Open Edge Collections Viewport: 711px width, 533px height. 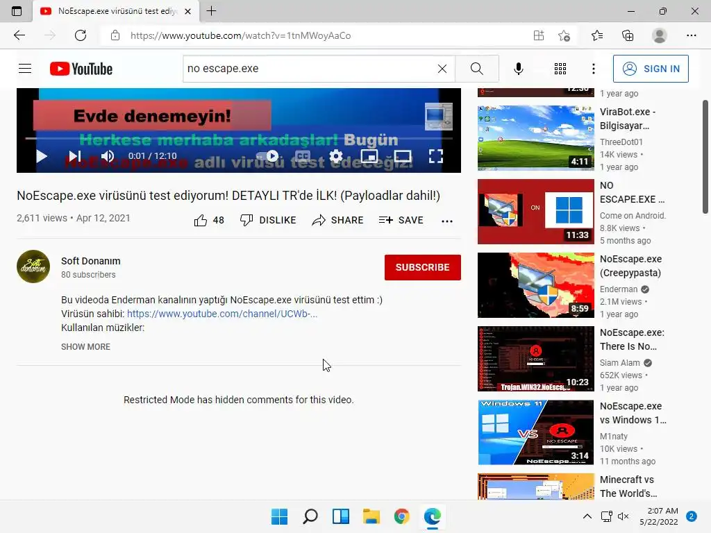pos(628,35)
